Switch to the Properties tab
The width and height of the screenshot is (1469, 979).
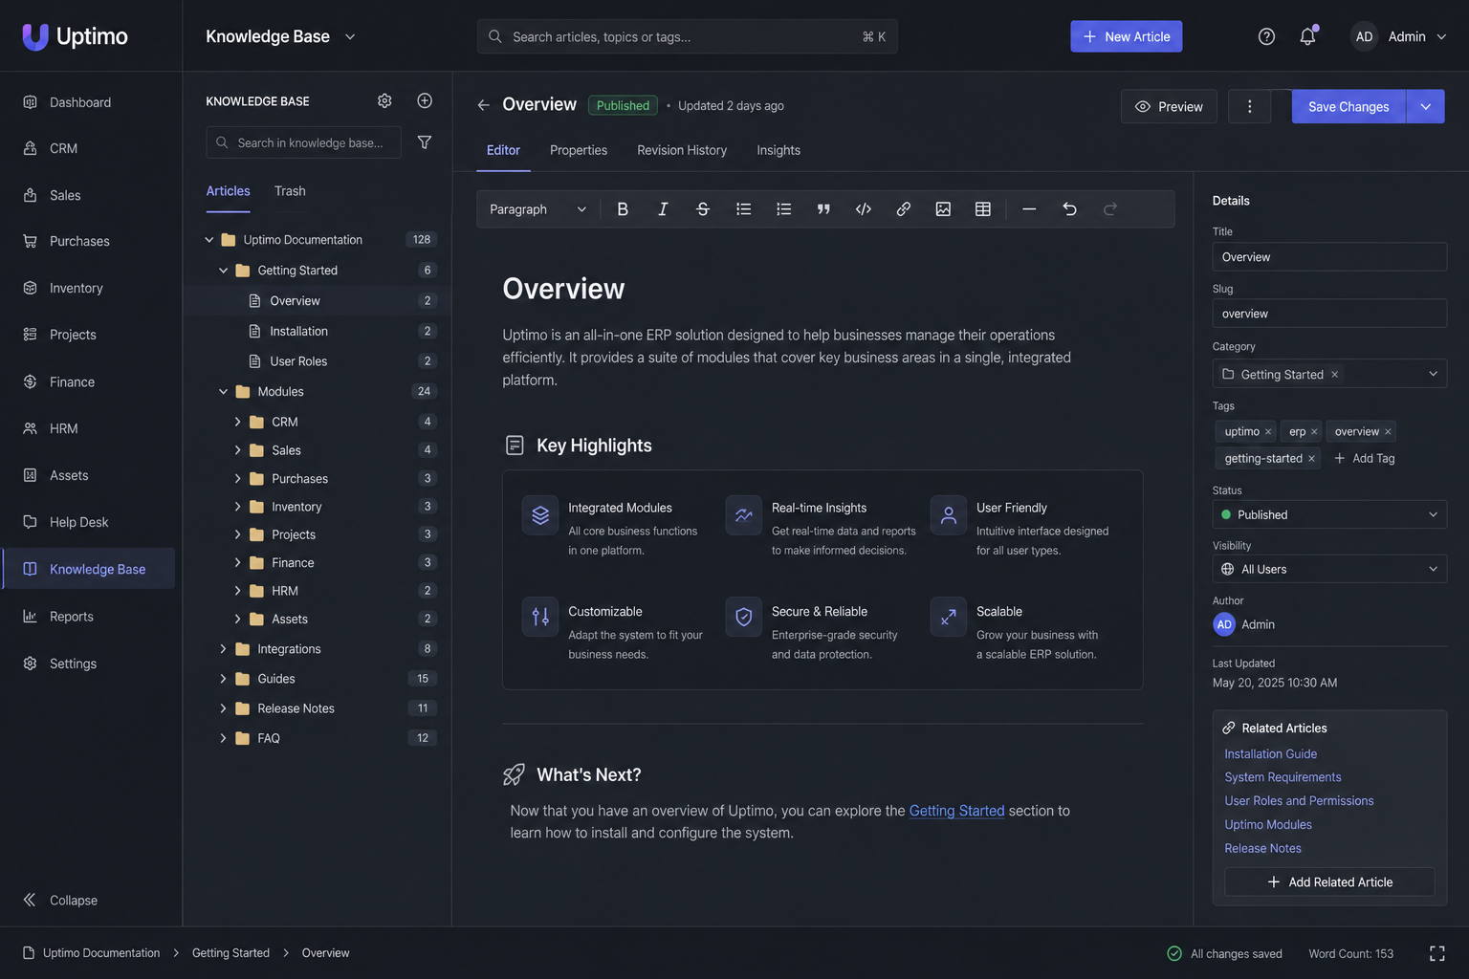click(579, 150)
